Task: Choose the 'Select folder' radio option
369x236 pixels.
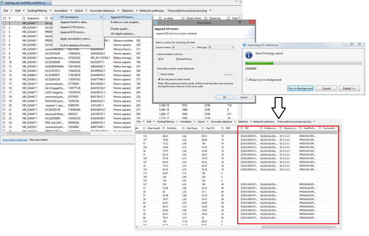Action: point(159,75)
